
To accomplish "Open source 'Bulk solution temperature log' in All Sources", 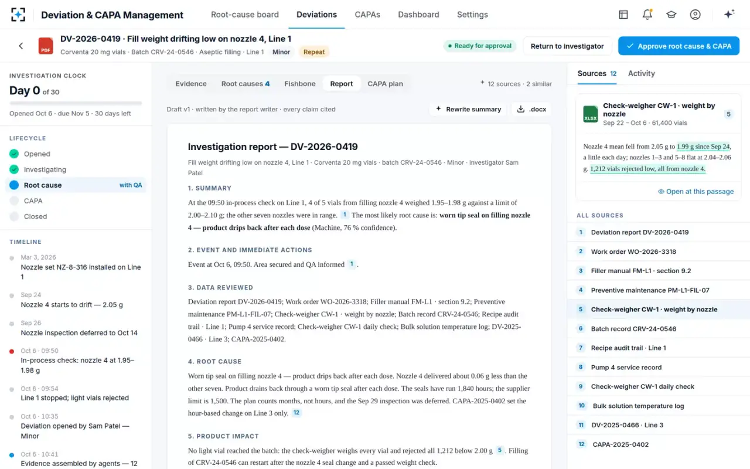I will [x=659, y=406].
